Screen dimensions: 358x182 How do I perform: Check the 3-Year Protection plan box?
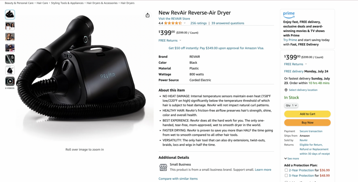click(286, 176)
